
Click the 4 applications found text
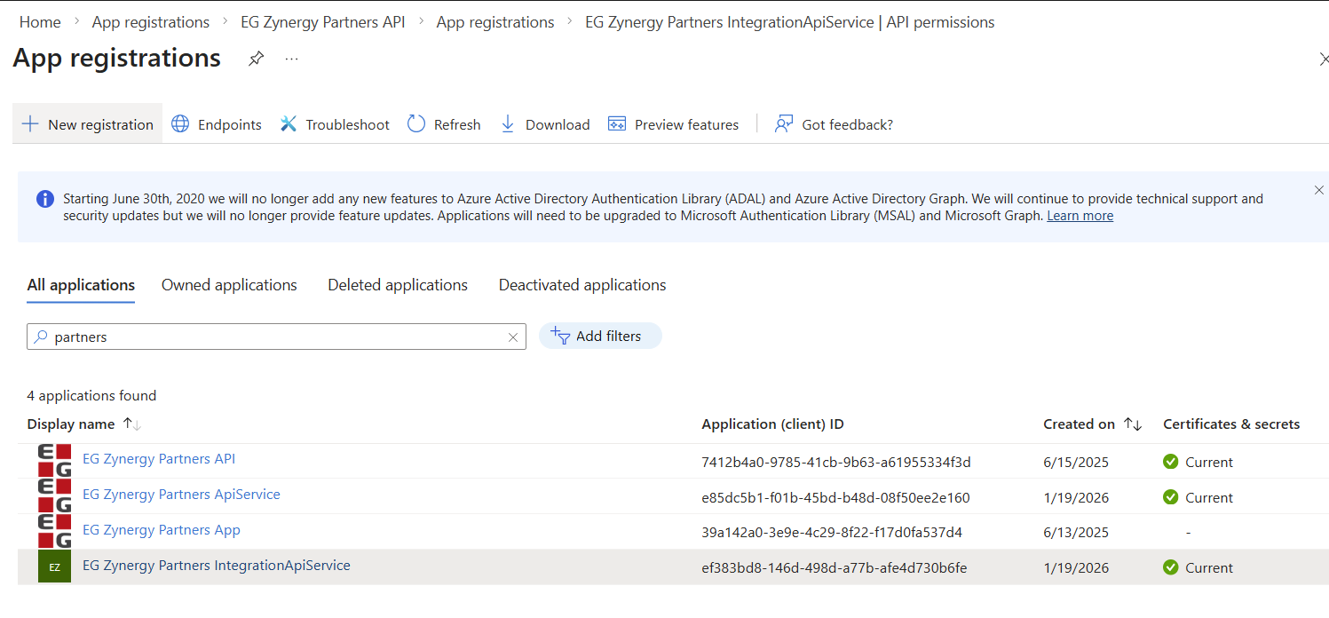[x=91, y=396]
